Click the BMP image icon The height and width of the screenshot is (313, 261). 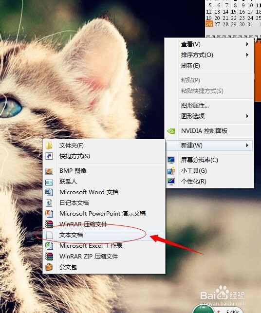click(x=49, y=171)
